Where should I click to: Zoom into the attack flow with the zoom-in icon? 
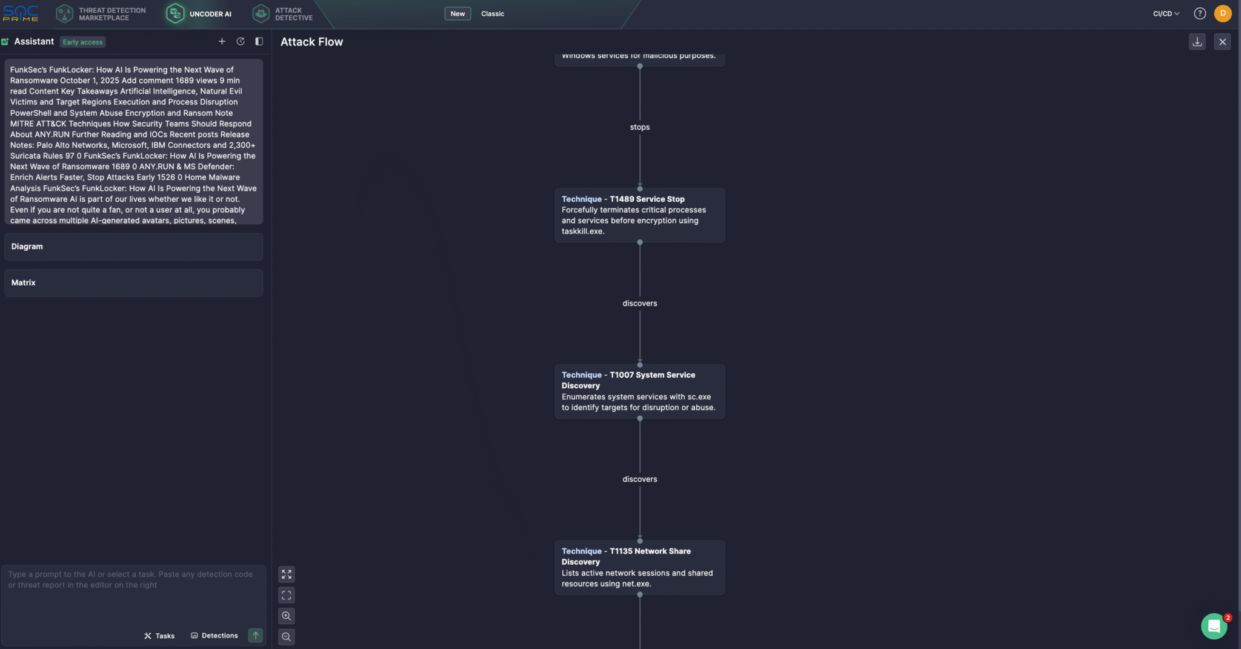click(287, 616)
